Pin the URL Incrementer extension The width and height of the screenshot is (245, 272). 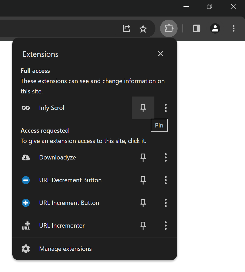[143, 226]
